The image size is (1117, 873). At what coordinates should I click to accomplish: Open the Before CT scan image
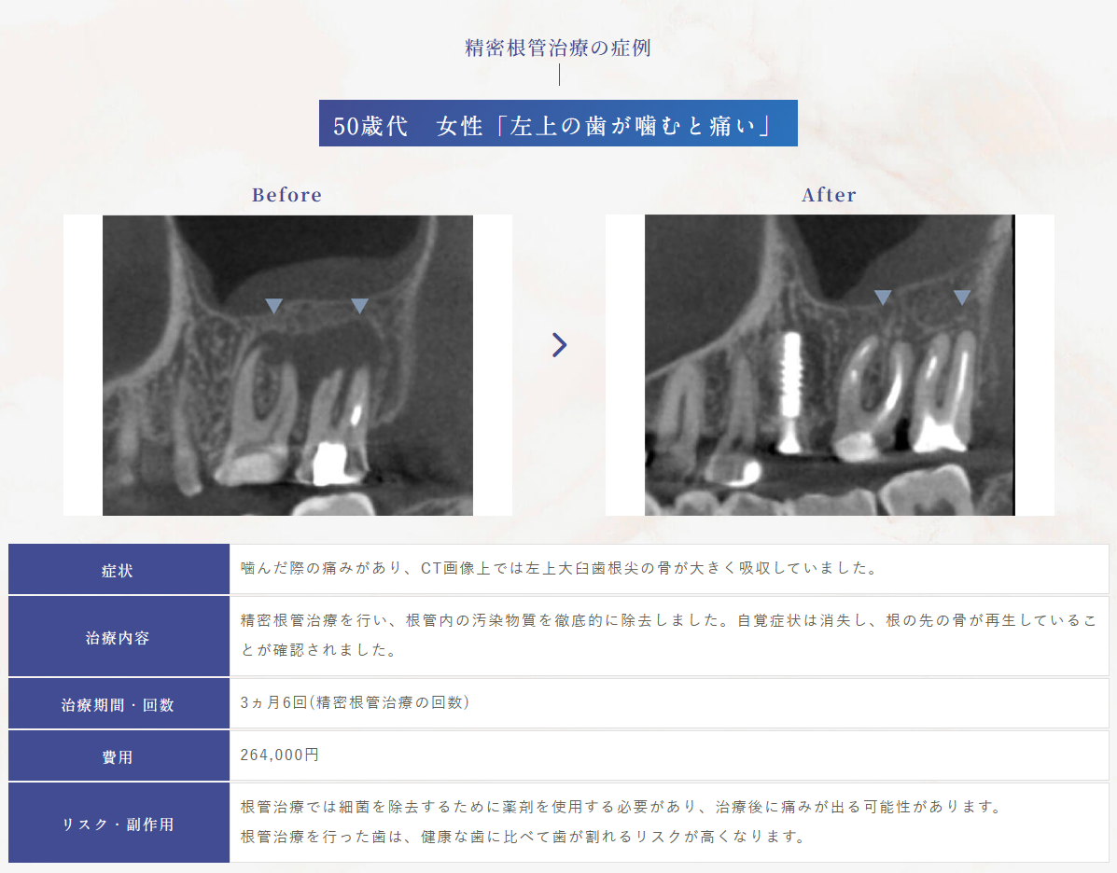pos(287,366)
